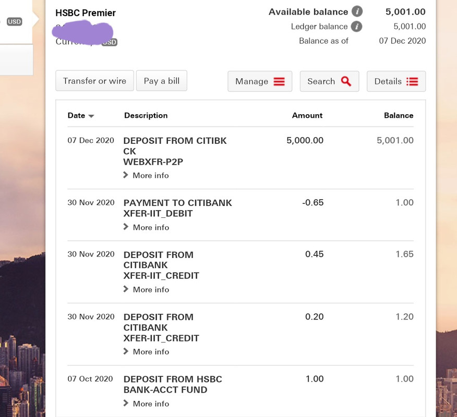Open Transfer or wire

(x=95, y=81)
